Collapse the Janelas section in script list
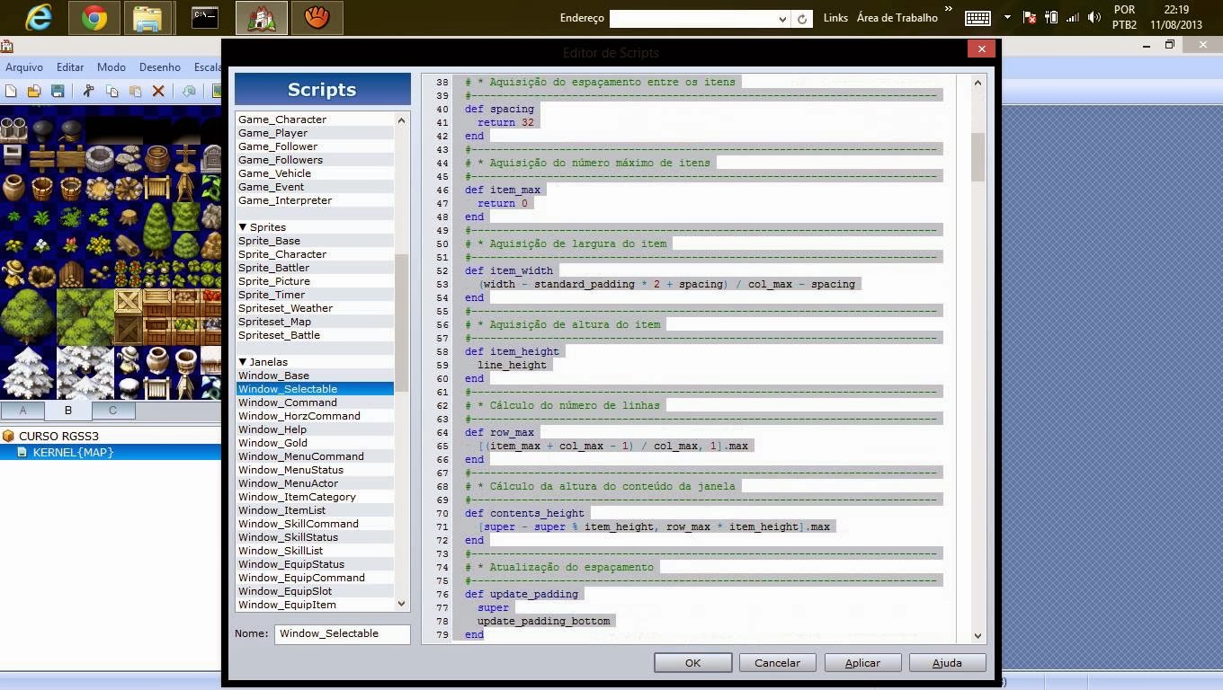Image resolution: width=1223 pixels, height=690 pixels. coord(242,361)
